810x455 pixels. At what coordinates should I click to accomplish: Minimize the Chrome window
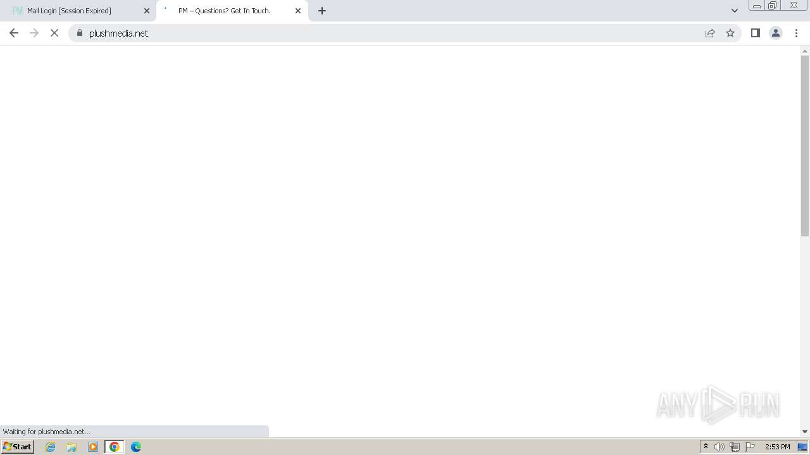point(756,6)
